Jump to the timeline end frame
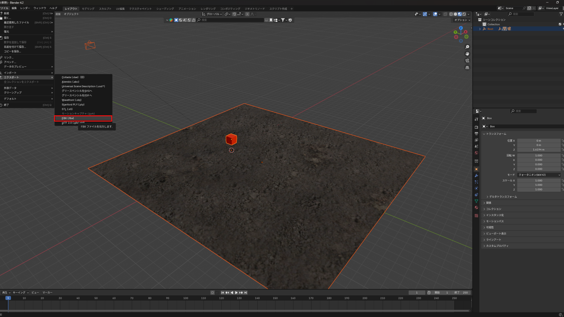 (246, 293)
